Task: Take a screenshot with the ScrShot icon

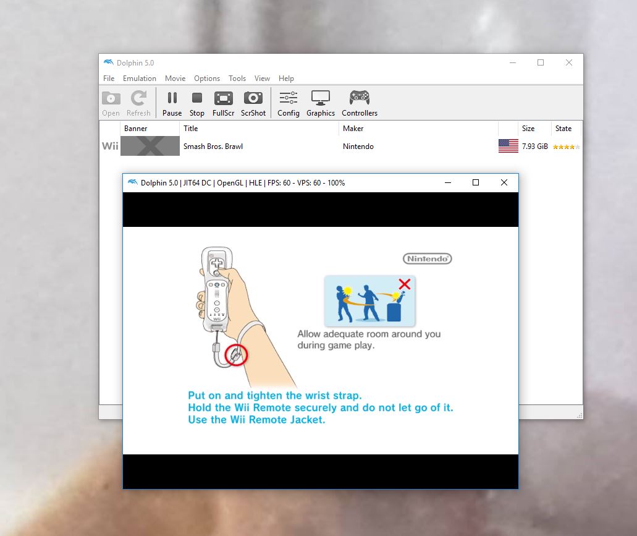Action: click(253, 103)
